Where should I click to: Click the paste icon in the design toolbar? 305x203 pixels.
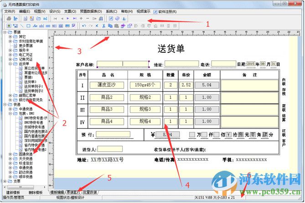click(x=117, y=25)
